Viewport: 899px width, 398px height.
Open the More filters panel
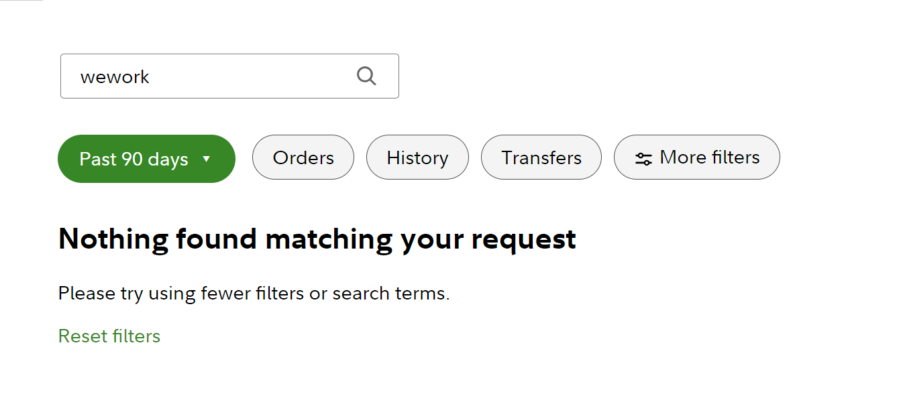click(x=697, y=157)
